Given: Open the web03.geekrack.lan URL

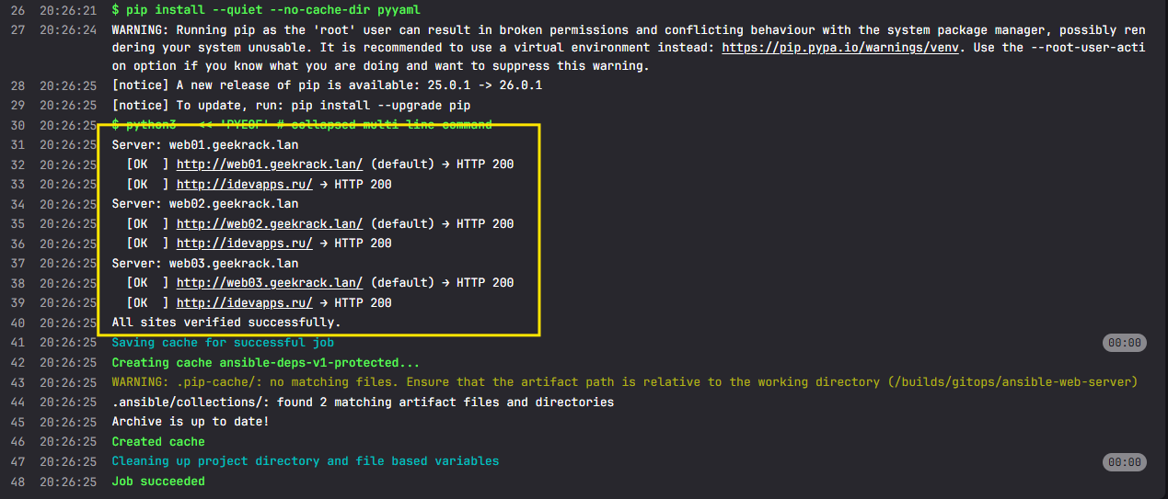Looking at the screenshot, I should pyautogui.click(x=269, y=282).
